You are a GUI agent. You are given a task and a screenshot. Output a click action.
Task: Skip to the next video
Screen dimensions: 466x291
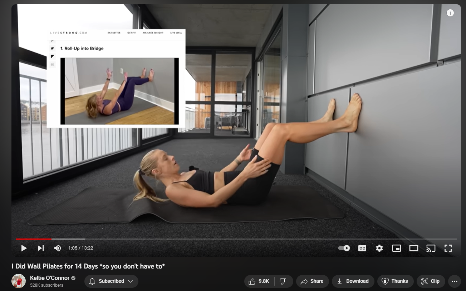click(40, 248)
